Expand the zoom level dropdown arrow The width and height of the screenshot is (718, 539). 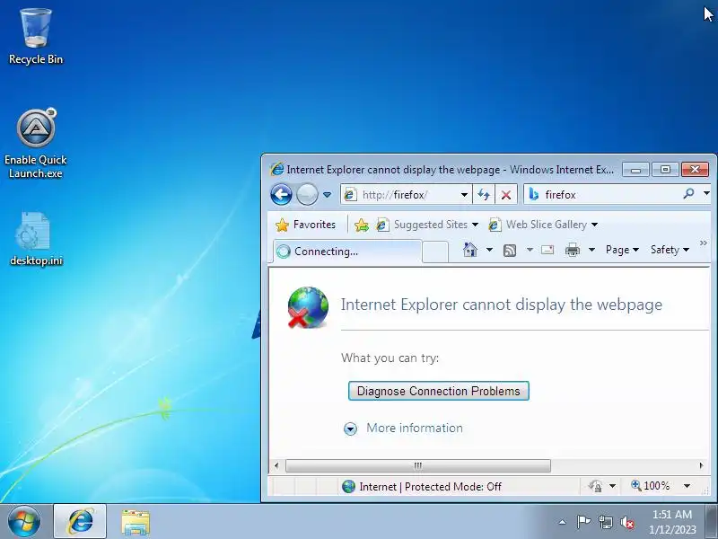(687, 486)
